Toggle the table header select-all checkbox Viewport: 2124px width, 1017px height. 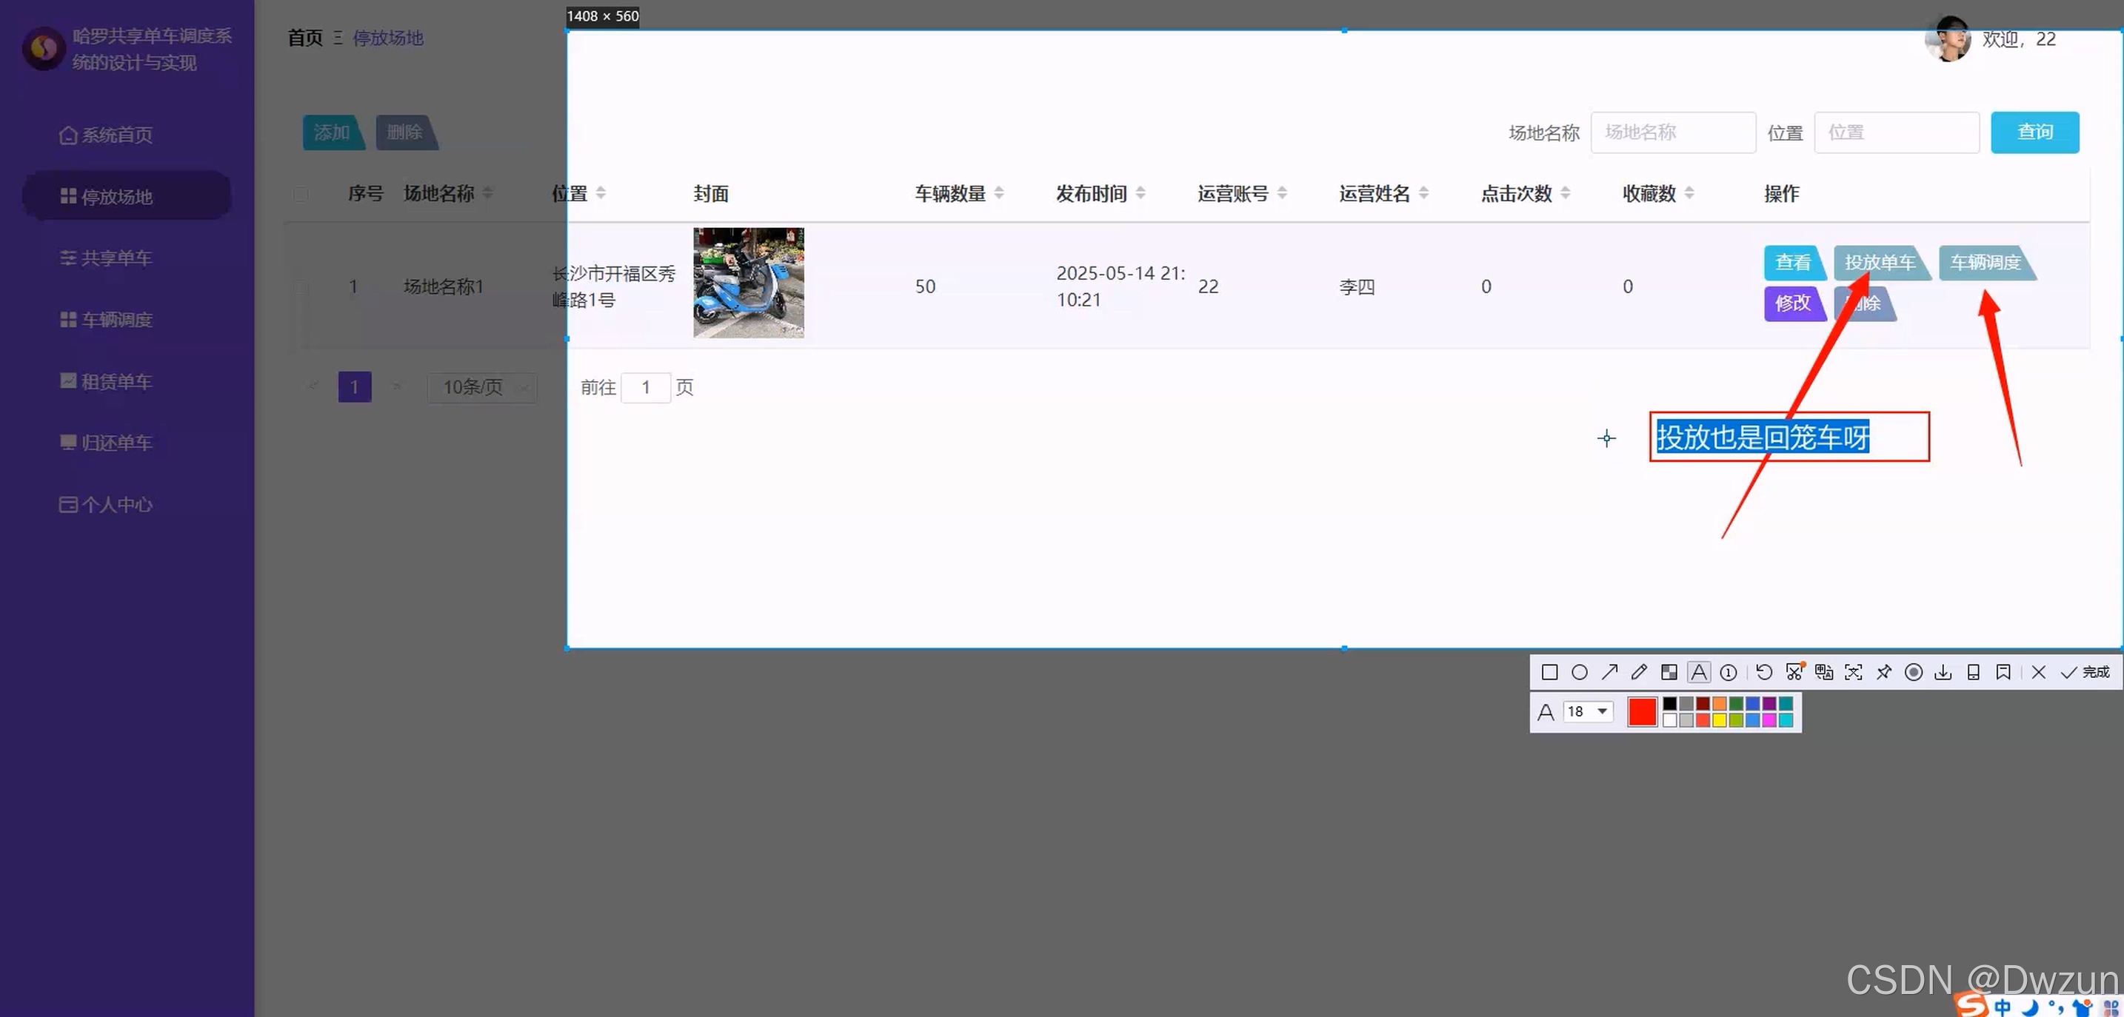point(301,194)
